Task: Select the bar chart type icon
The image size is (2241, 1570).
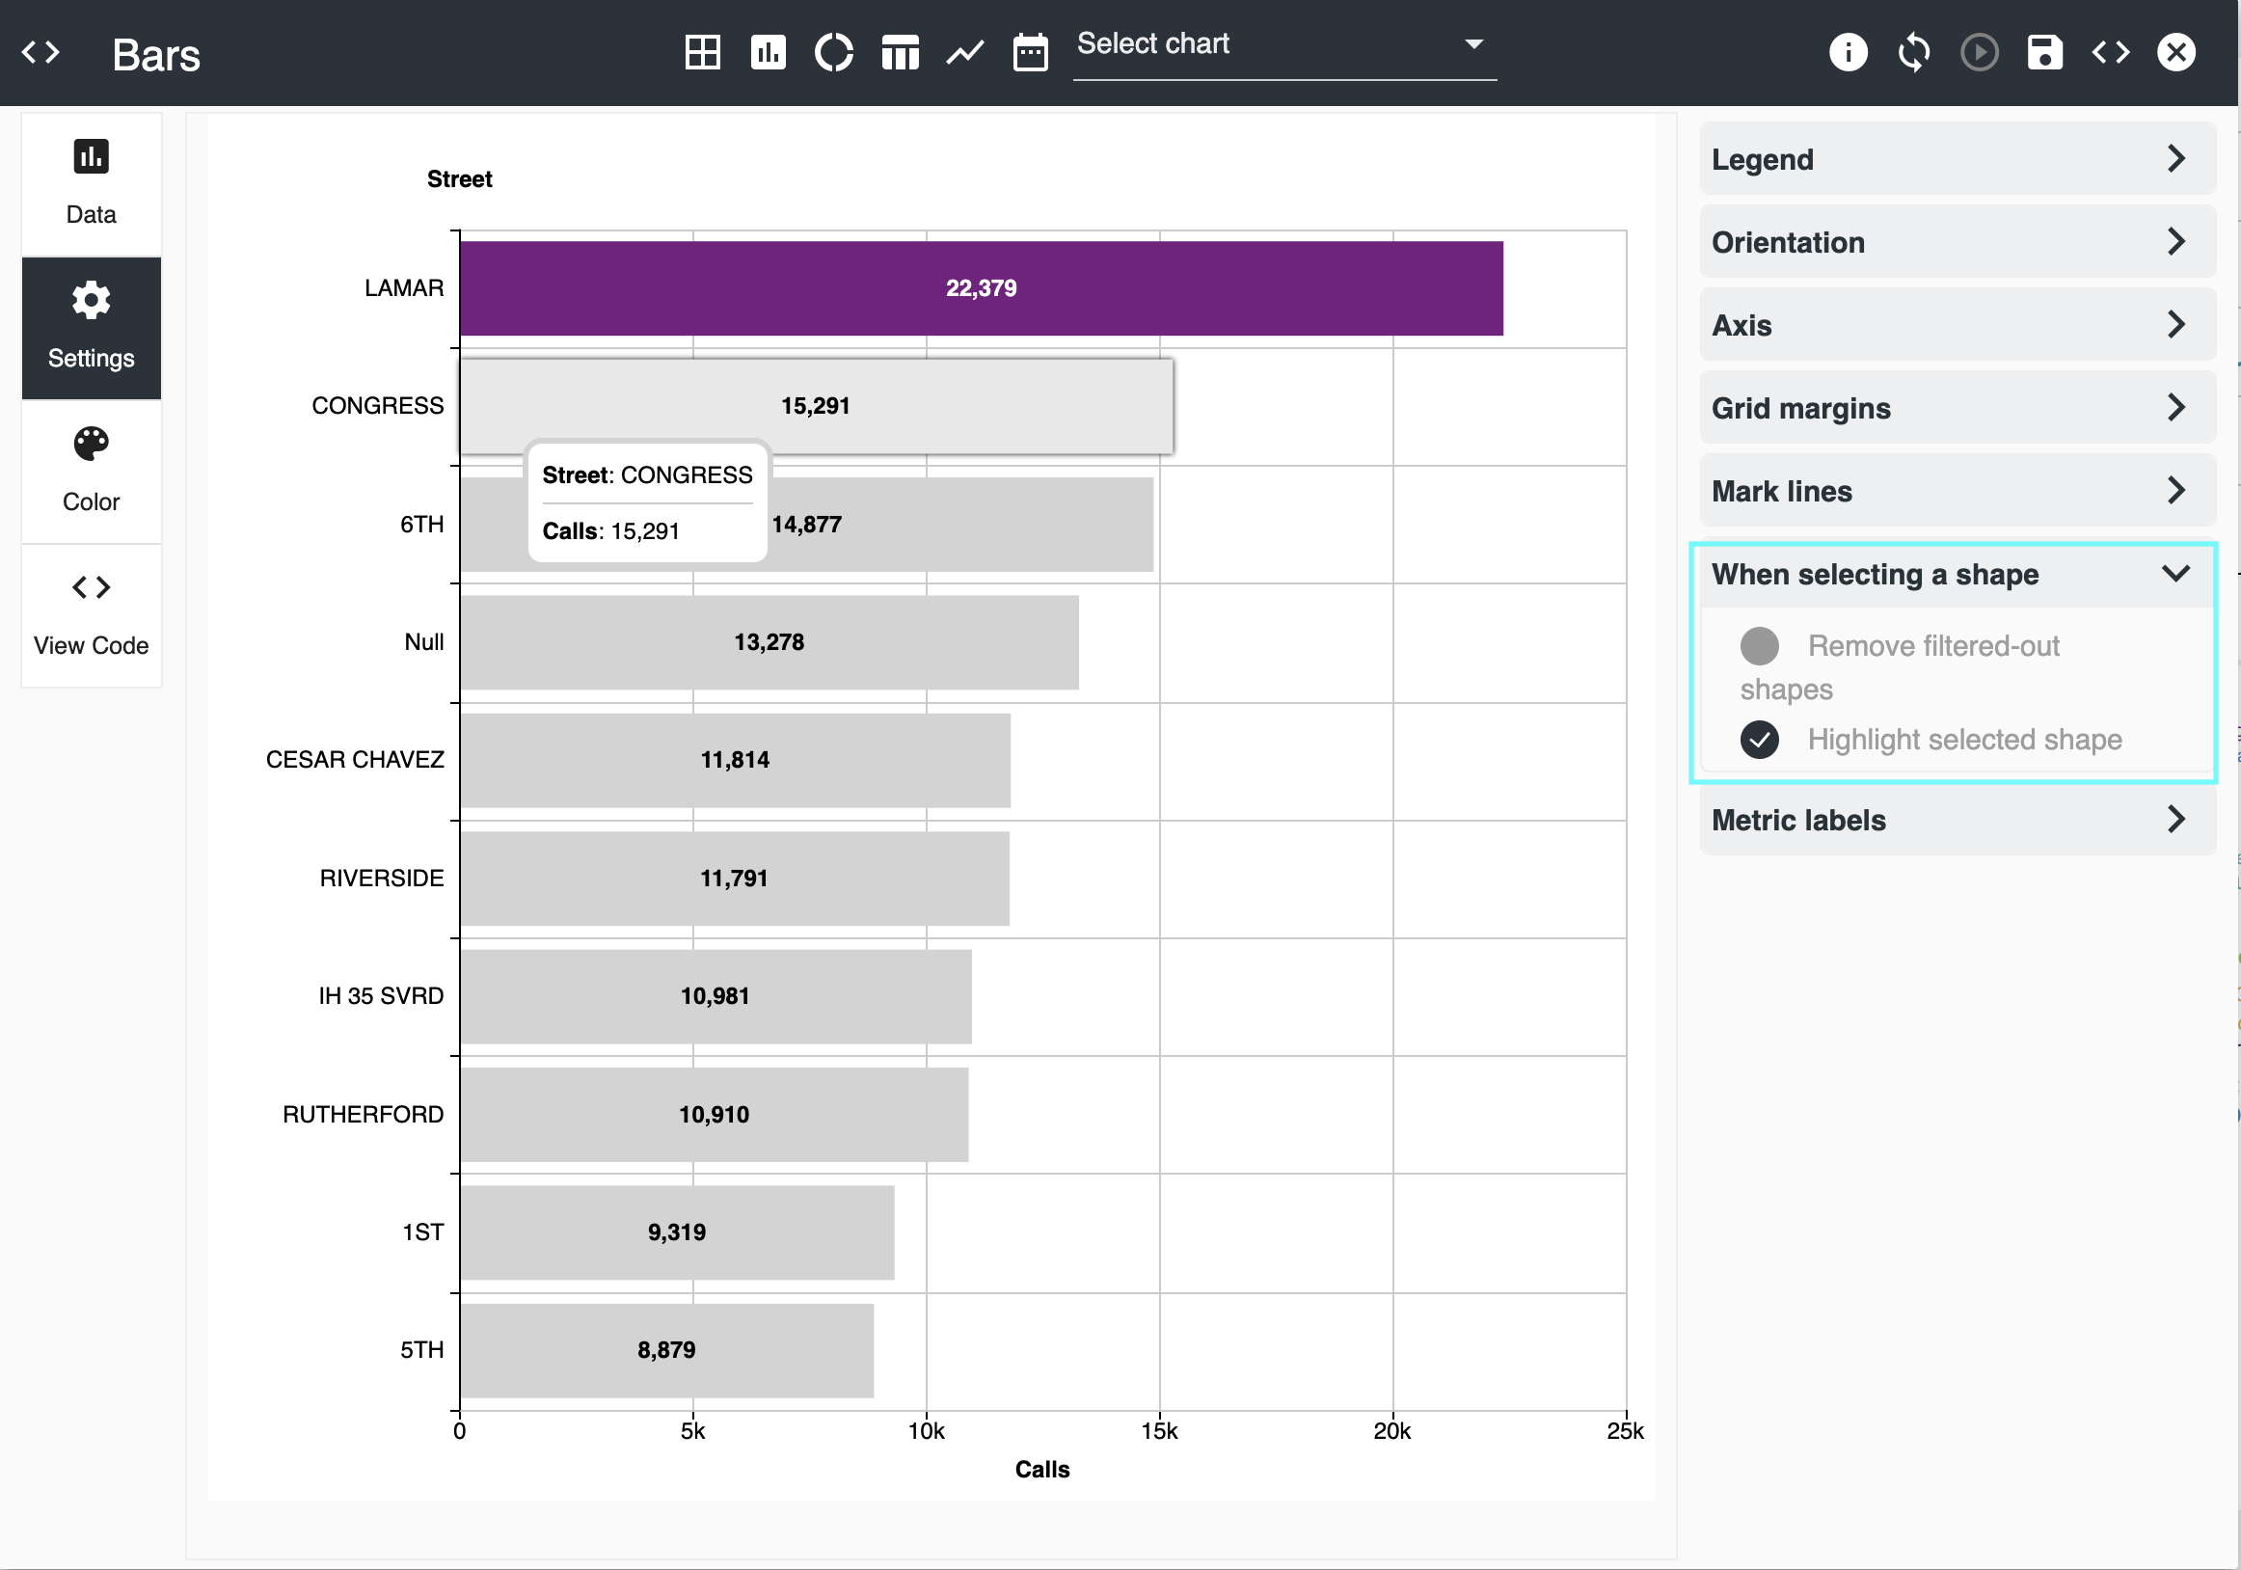Action: [768, 52]
